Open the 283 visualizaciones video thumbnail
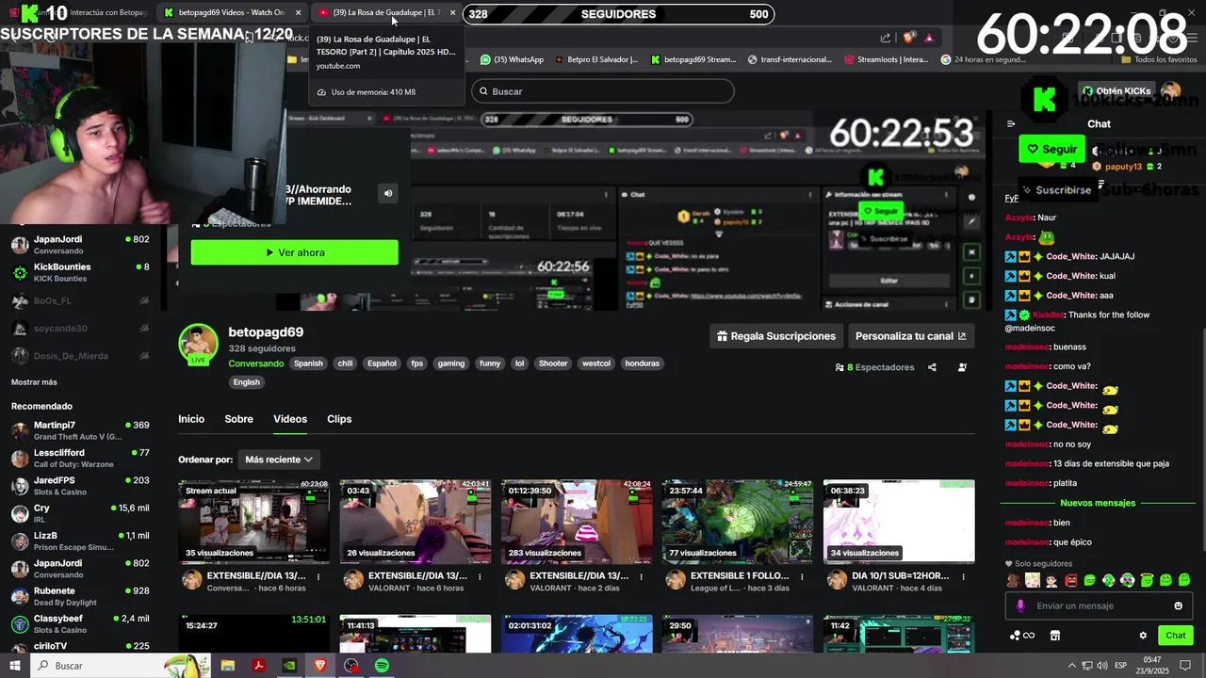Image resolution: width=1206 pixels, height=678 pixels. click(x=577, y=522)
